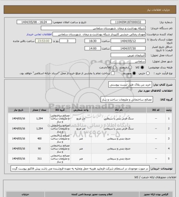
Task: Click item name in row 1 سنگ فرش
Action: pos(119,118)
